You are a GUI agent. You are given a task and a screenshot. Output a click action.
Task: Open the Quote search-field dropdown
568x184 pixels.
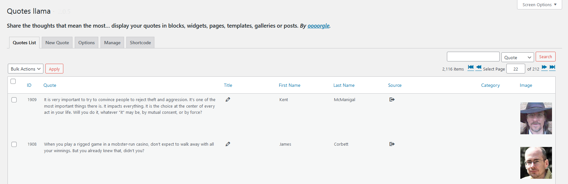517,57
